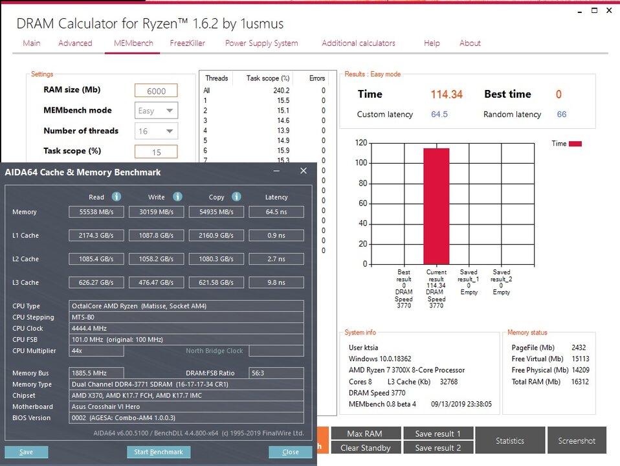Click the RAM size input field

(156, 91)
